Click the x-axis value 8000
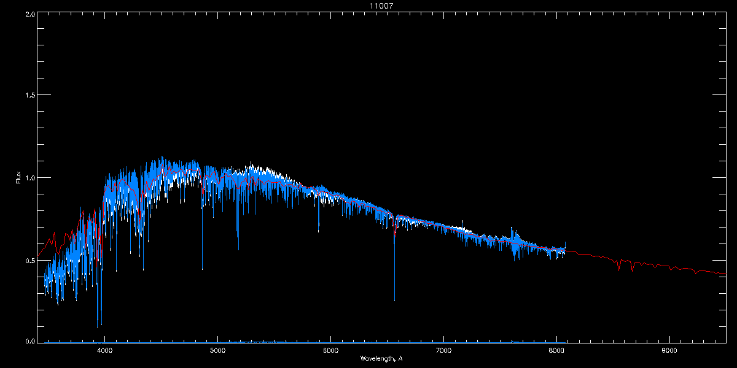The height and width of the screenshot is (368, 737). (556, 350)
